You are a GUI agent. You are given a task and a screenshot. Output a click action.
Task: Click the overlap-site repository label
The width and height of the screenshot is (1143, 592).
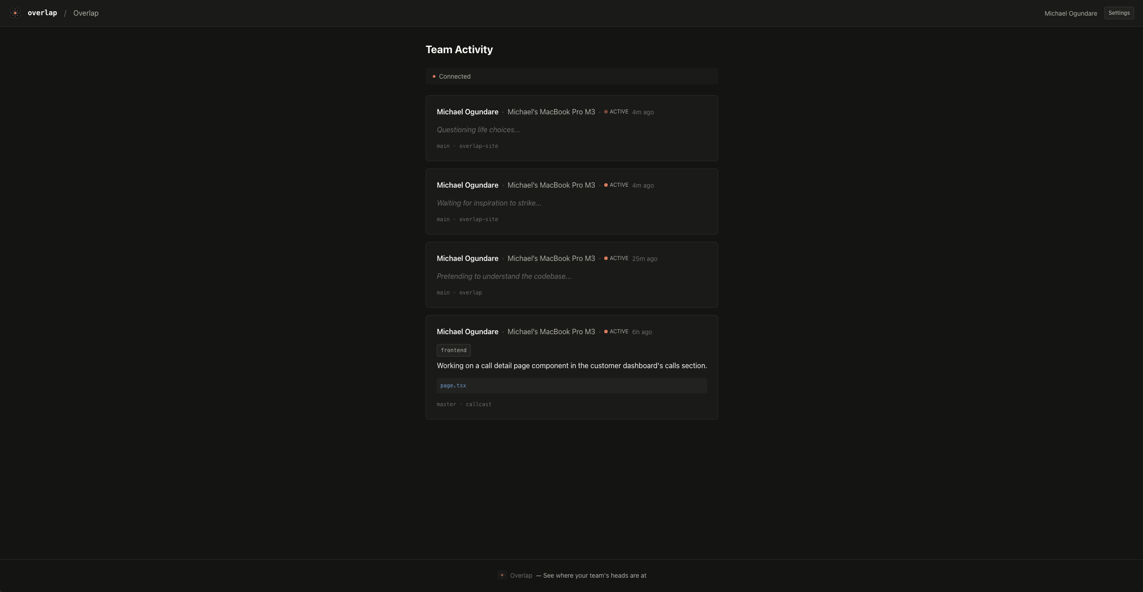tap(478, 146)
